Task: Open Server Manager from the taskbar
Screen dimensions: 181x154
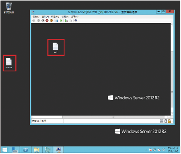Action: (x=14, y=150)
